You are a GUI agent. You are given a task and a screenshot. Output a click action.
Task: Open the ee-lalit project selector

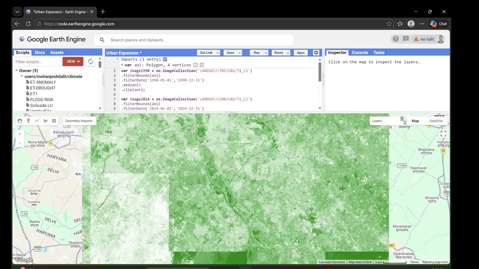[x=424, y=39]
